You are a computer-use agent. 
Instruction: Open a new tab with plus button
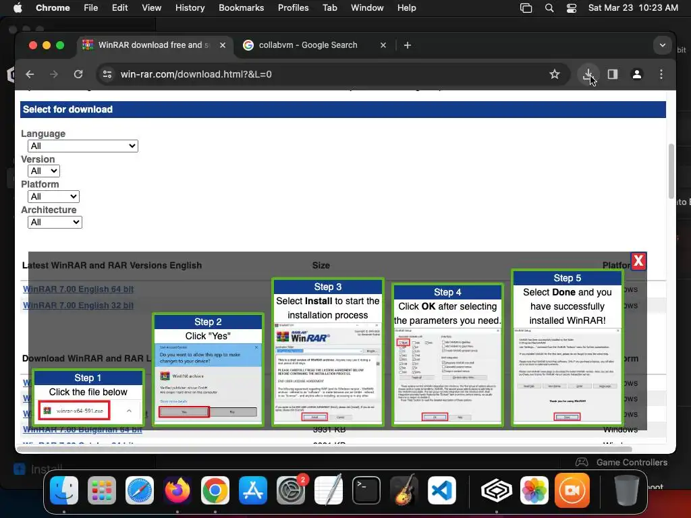pos(407,45)
